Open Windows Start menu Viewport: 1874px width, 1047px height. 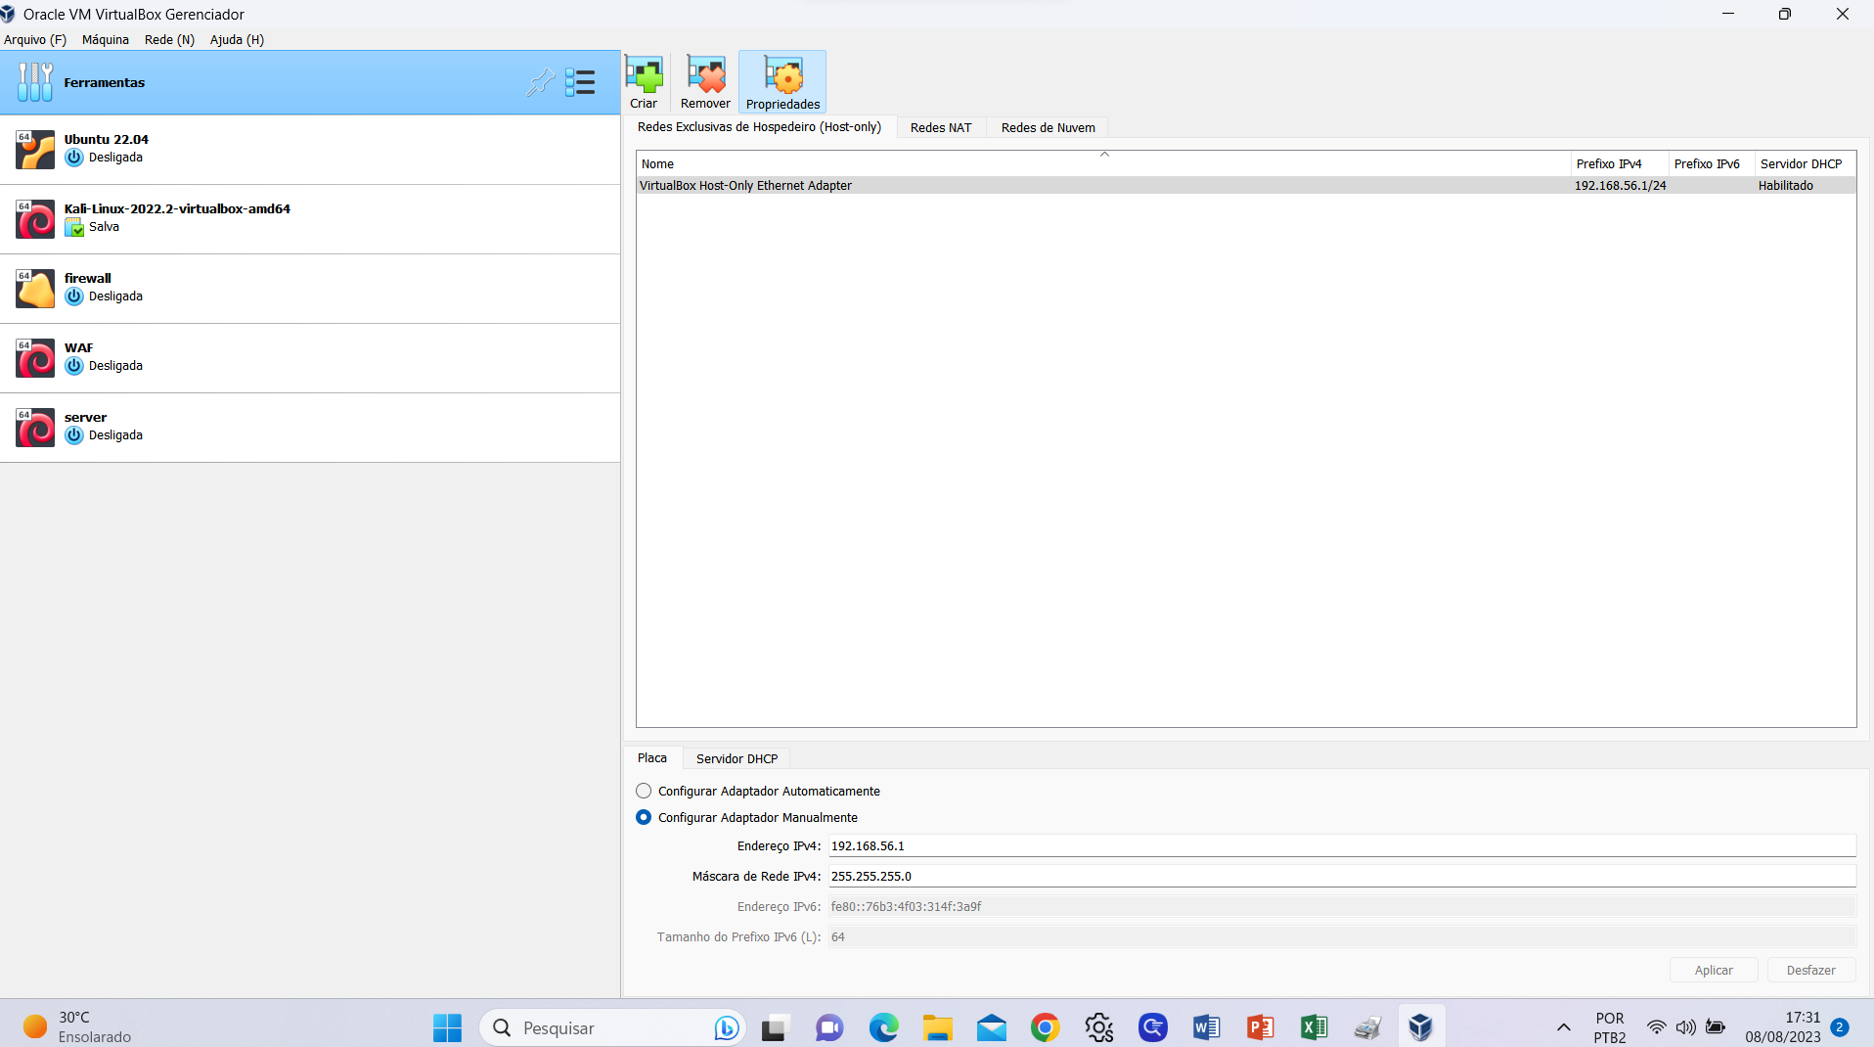tap(447, 1027)
